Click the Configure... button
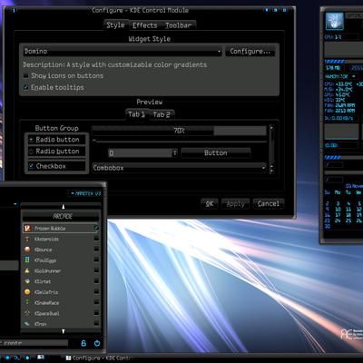Screen dimensions: 363x363 click(x=250, y=52)
